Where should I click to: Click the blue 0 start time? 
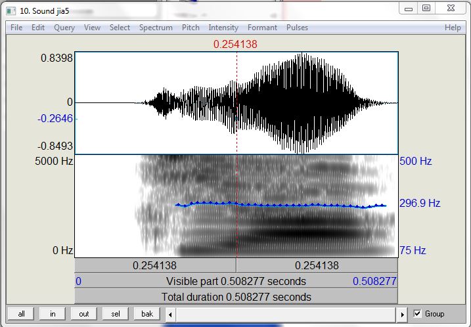coord(78,281)
